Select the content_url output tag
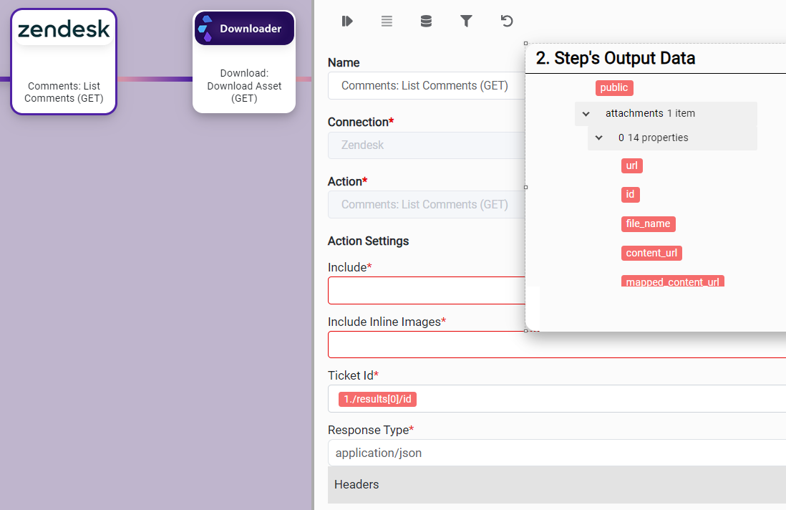Viewport: 786px width, 510px height. coord(651,253)
